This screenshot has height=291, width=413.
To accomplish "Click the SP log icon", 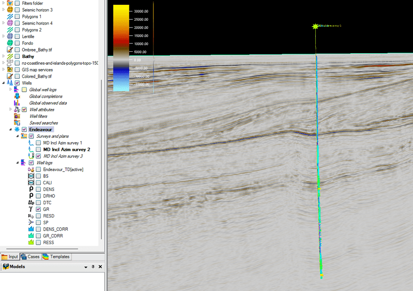I will pos(31,222).
